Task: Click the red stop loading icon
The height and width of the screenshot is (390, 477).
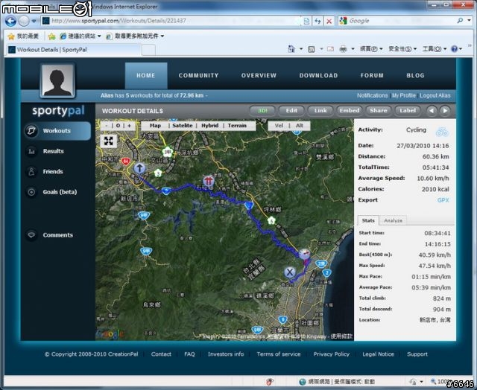Action: click(329, 21)
